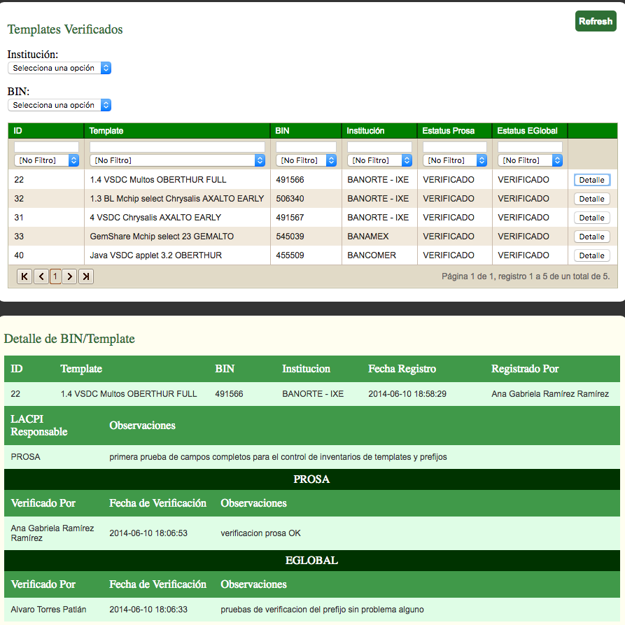Open the Estatus Prosa filter dropdown
This screenshot has width=625, height=625.
[x=454, y=160]
